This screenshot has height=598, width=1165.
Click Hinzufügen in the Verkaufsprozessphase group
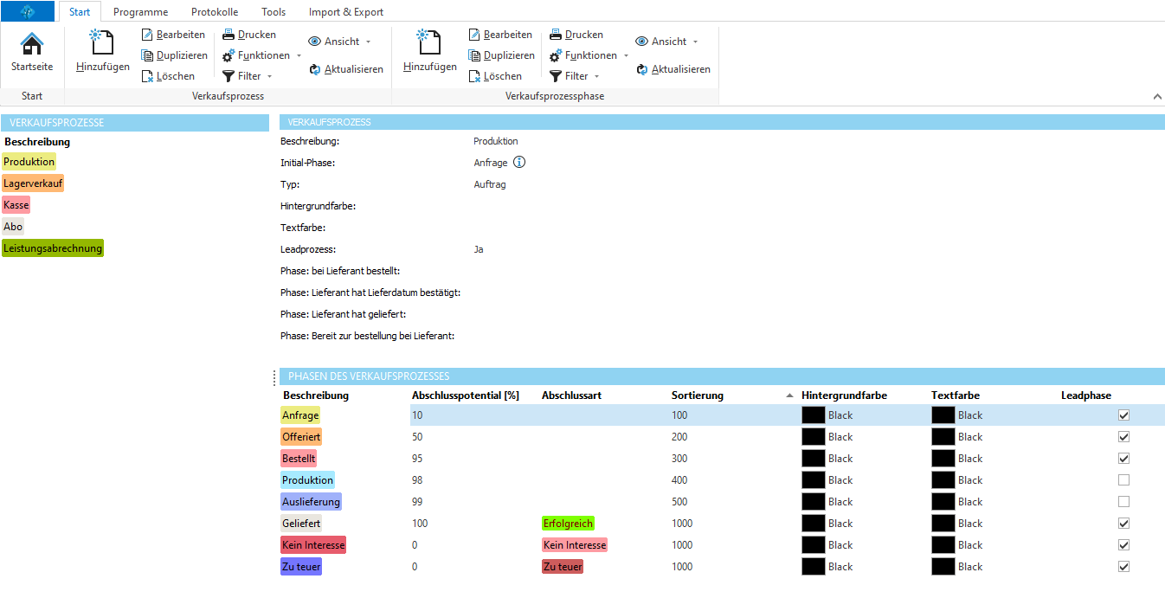[428, 52]
